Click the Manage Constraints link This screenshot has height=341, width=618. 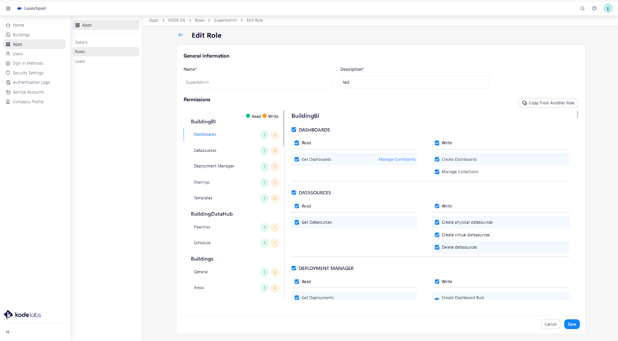[397, 159]
